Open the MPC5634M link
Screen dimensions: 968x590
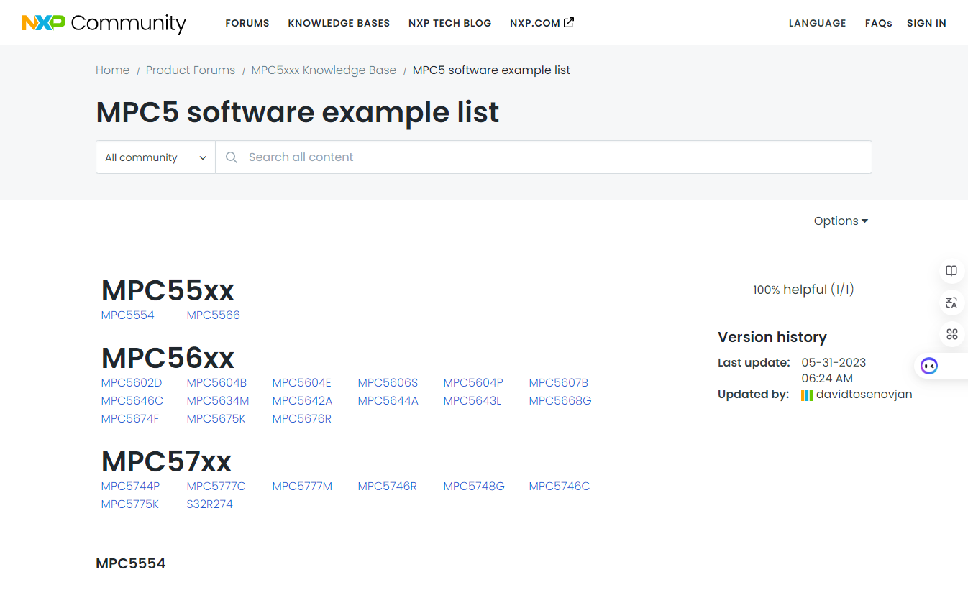tap(218, 401)
